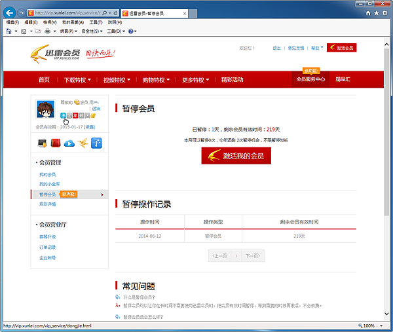Click the page vertical scrollbar thumb
393x332 pixels.
pos(386,132)
